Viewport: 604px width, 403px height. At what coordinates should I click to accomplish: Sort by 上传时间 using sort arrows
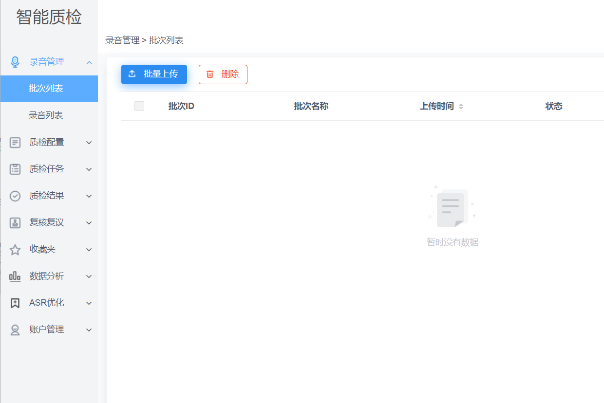pyautogui.click(x=461, y=107)
